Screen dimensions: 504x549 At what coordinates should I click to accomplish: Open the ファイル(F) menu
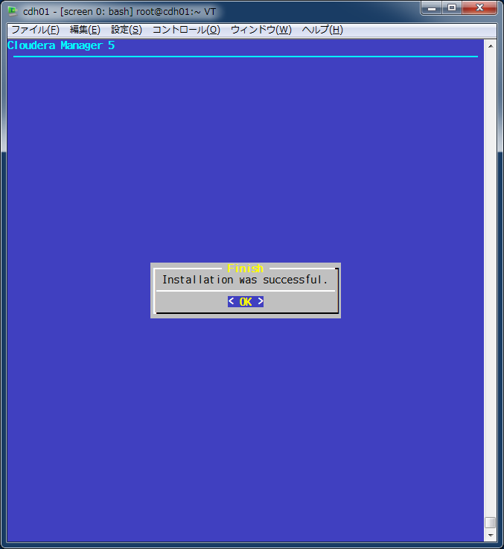[36, 30]
